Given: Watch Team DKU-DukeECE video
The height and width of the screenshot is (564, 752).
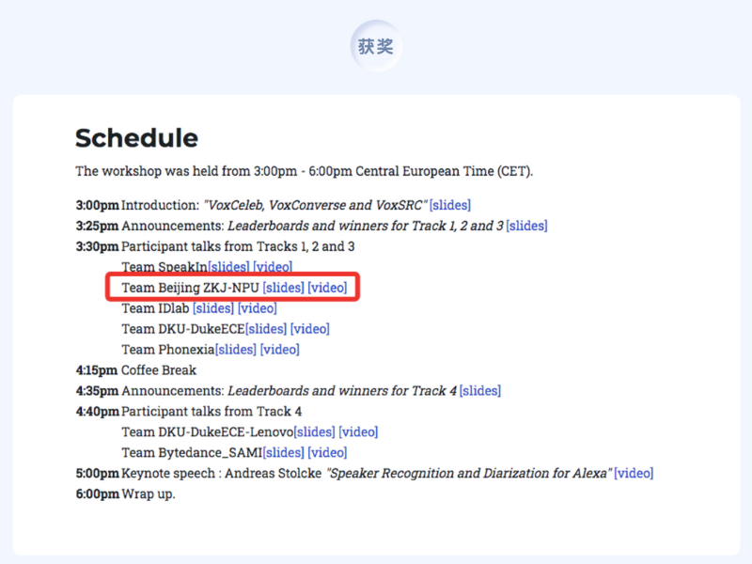Looking at the screenshot, I should click(310, 329).
